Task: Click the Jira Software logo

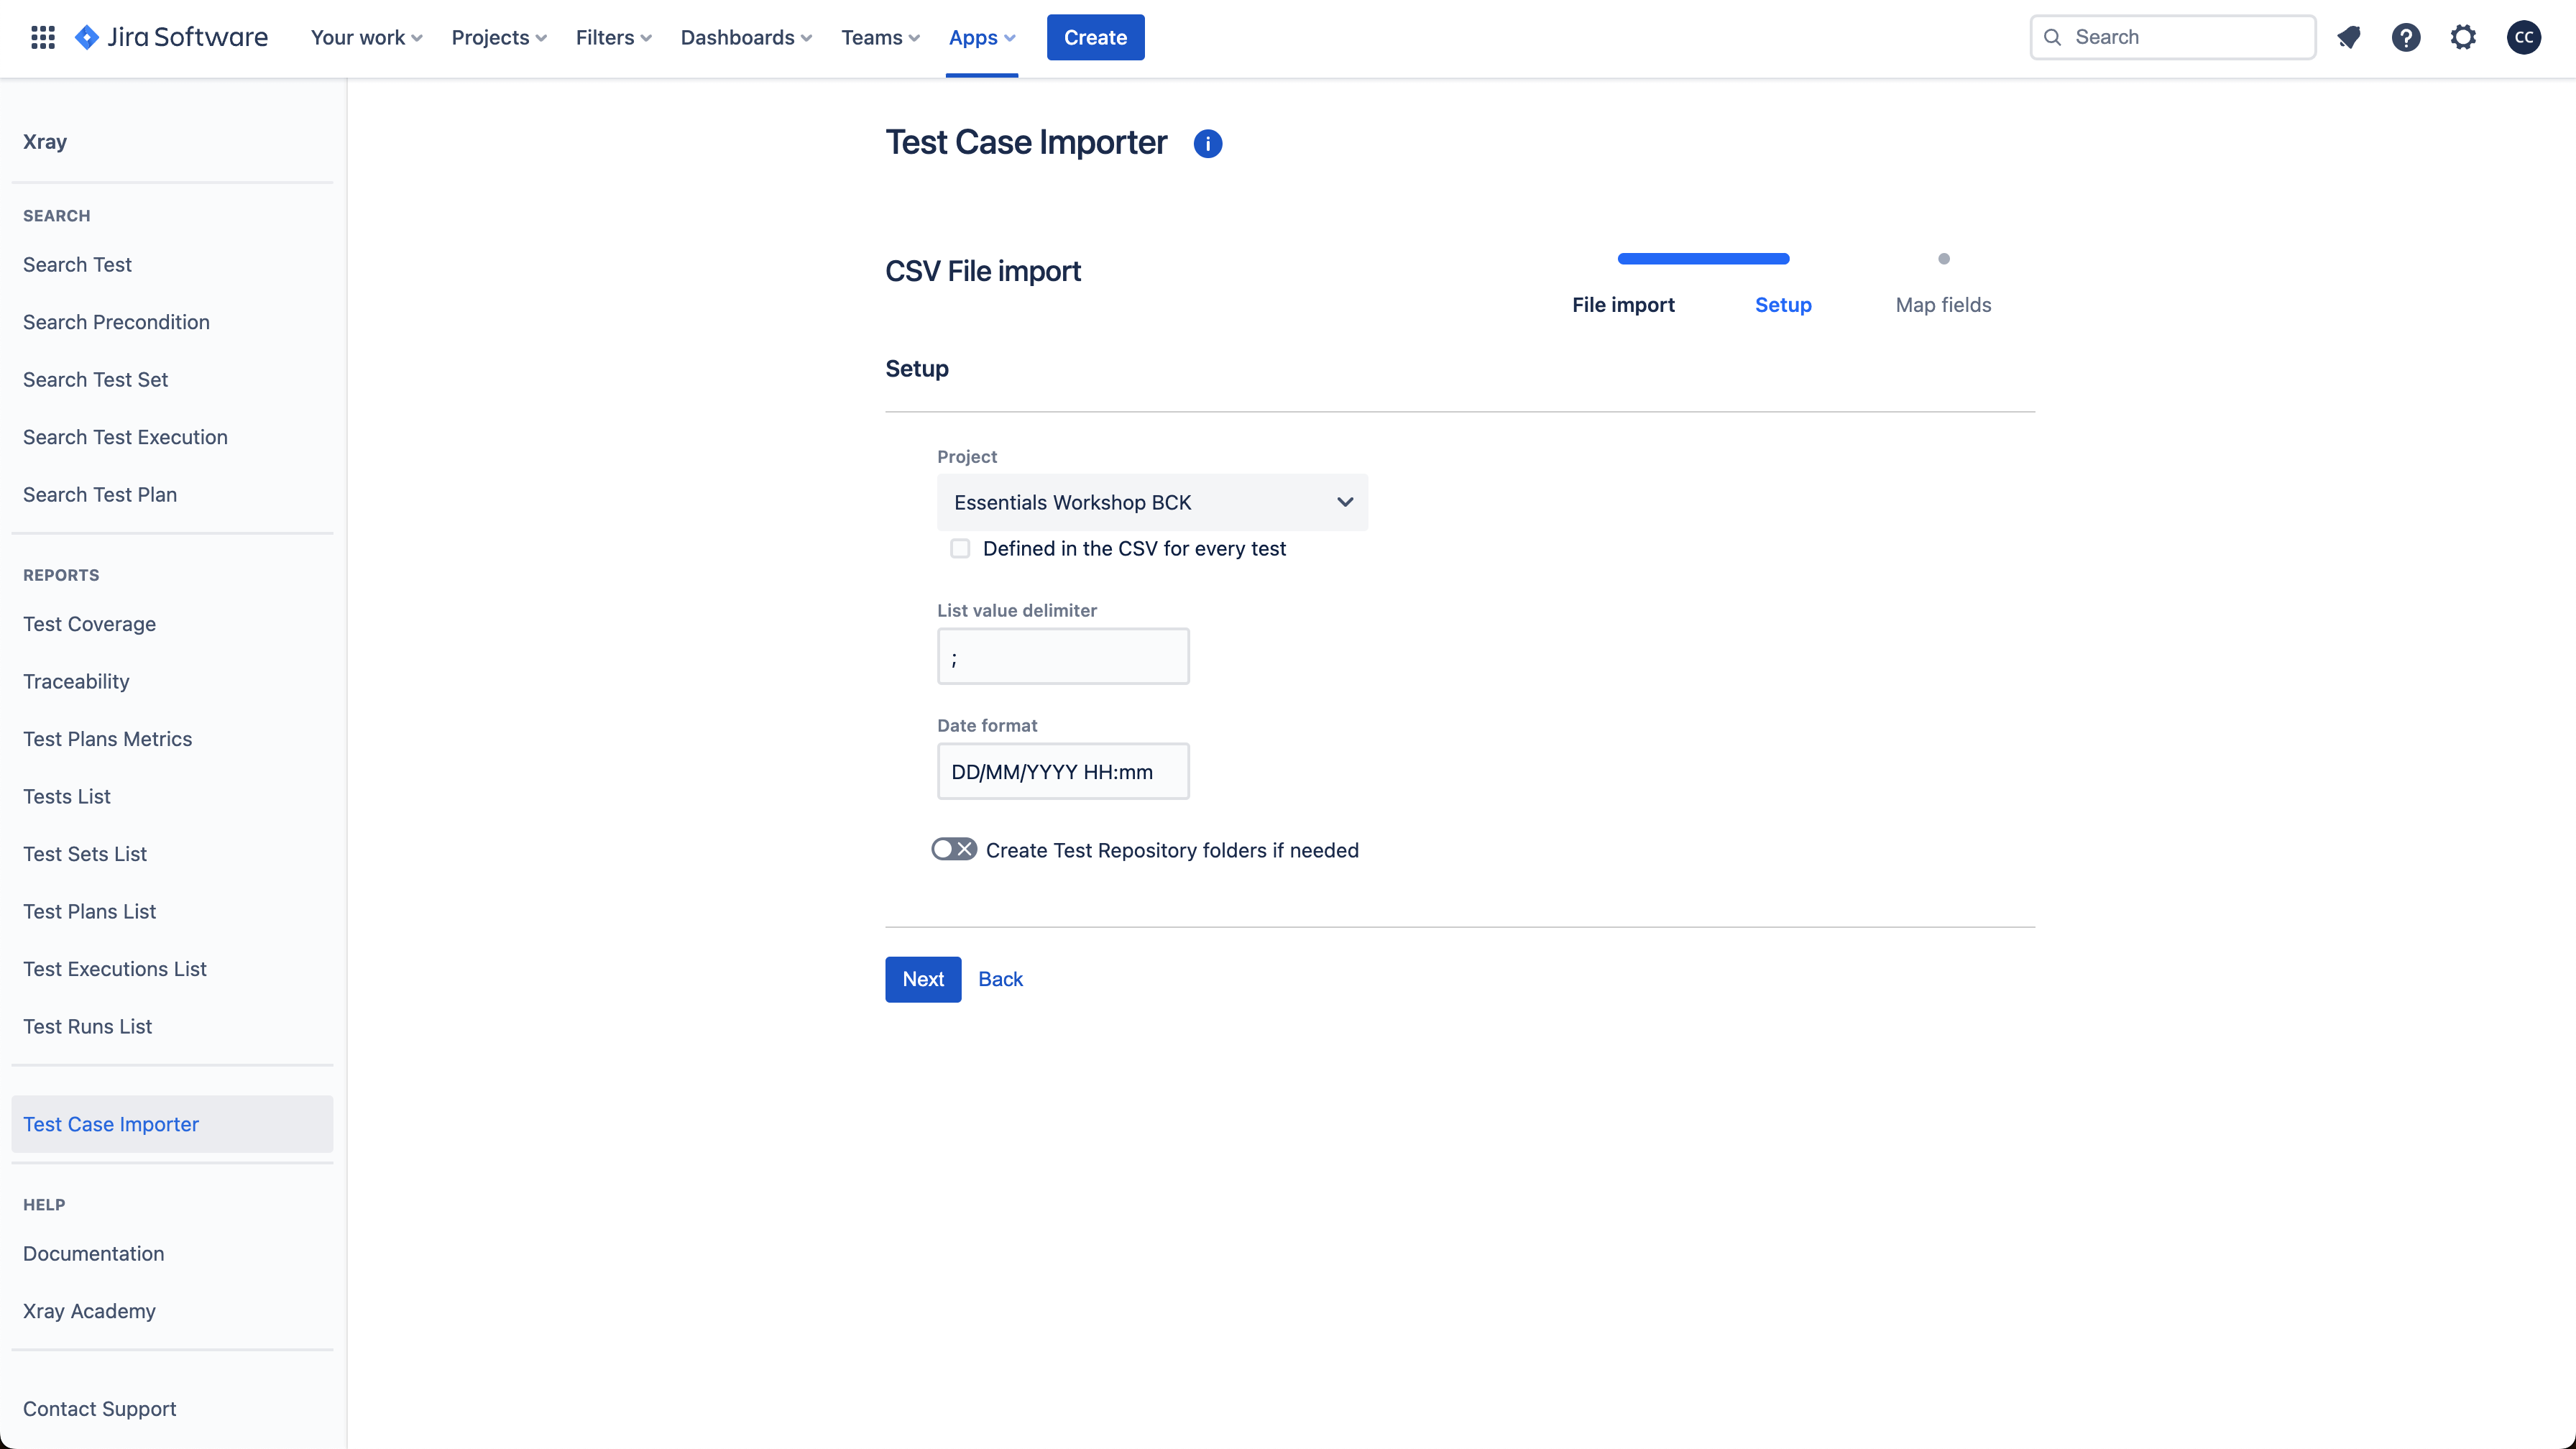Action: pyautogui.click(x=171, y=37)
